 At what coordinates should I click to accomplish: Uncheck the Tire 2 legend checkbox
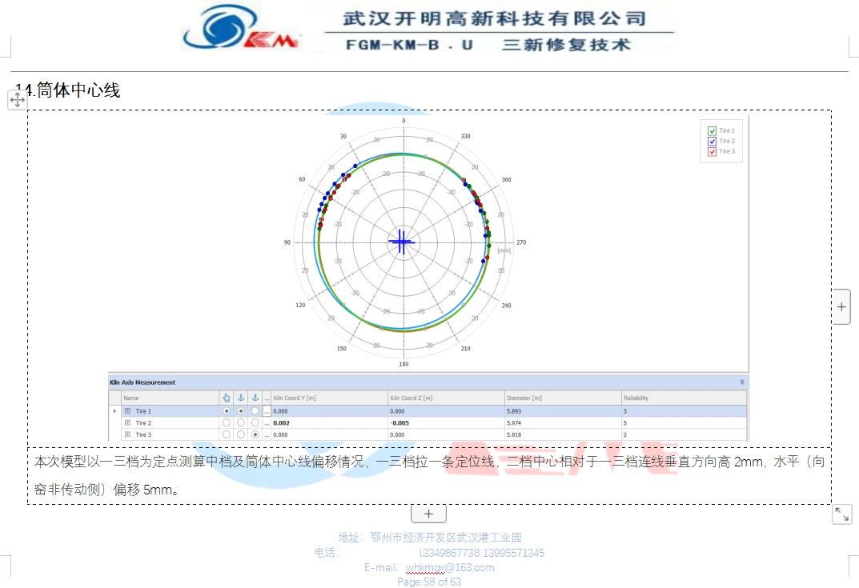[x=712, y=142]
